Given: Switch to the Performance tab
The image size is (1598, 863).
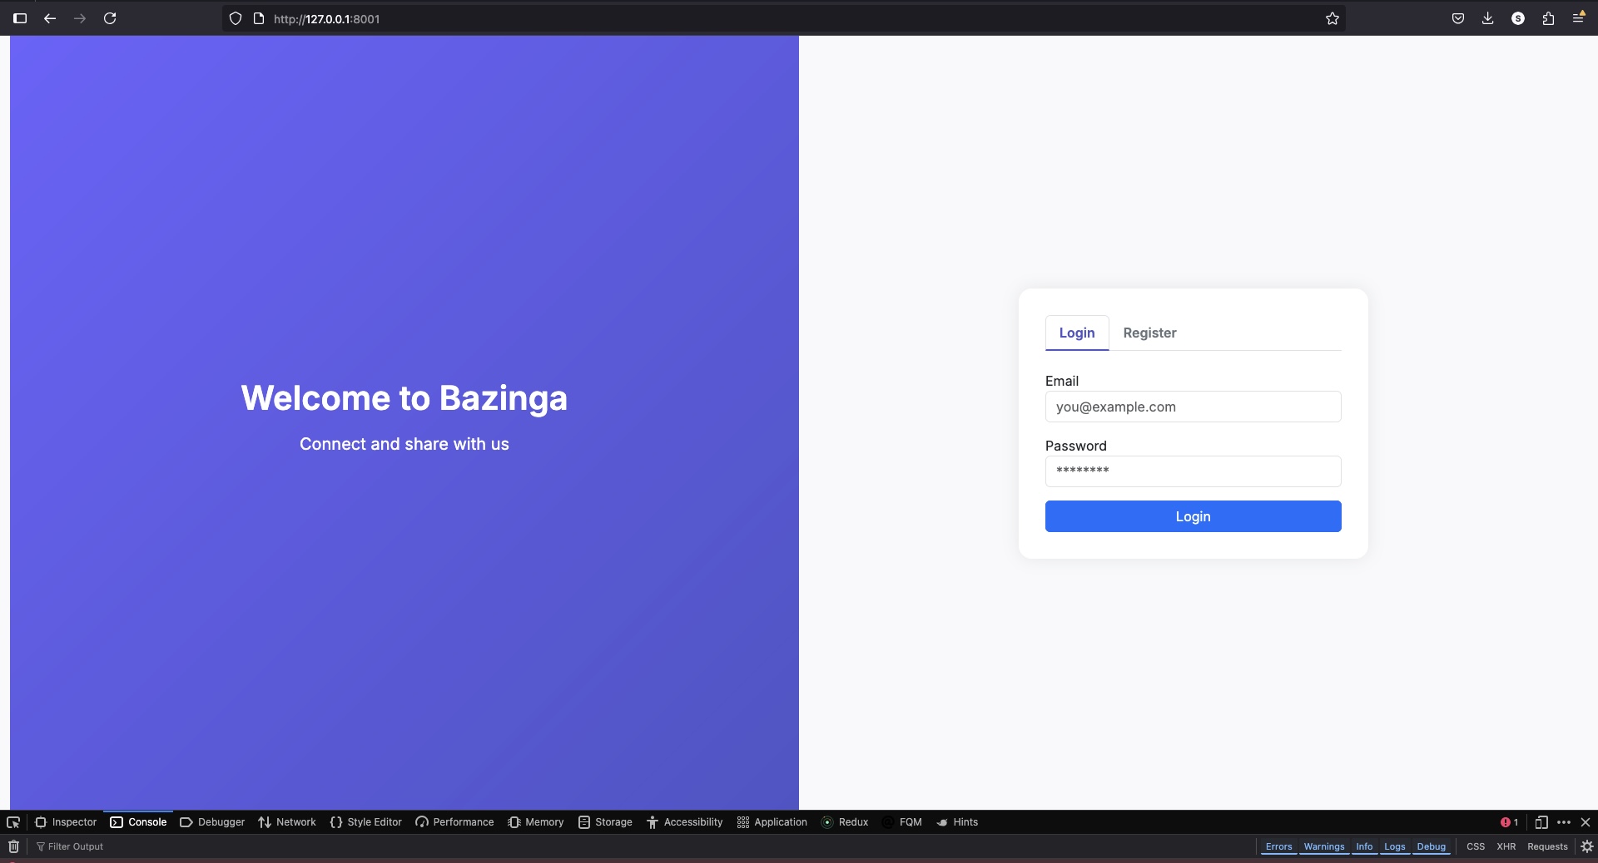Looking at the screenshot, I should (454, 822).
